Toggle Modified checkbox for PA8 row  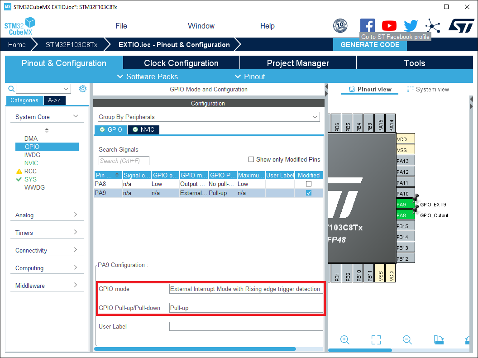pos(309,184)
